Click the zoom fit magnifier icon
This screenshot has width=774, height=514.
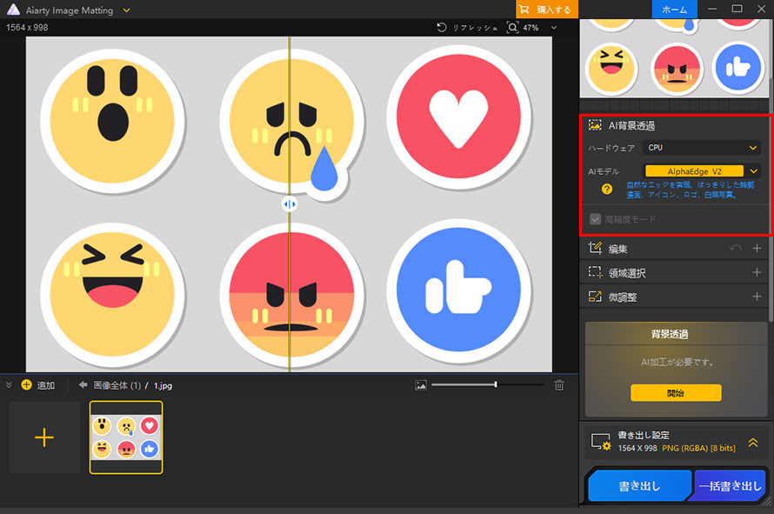coord(512,28)
